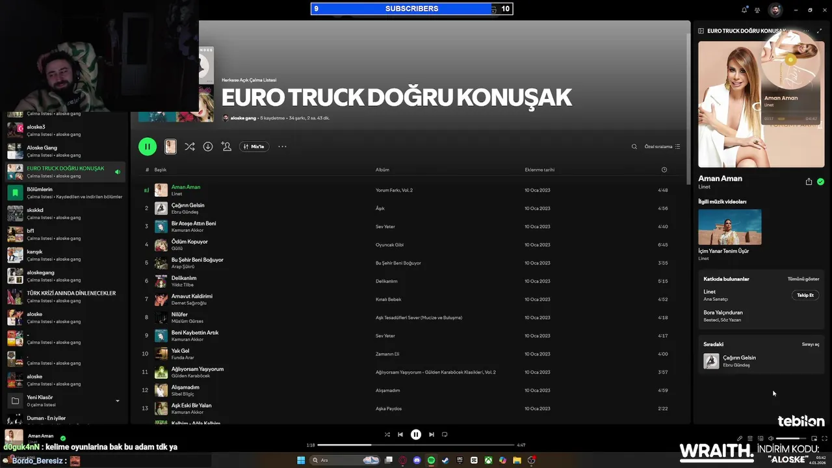Sort tracks by the Eklenme tarihi column
The width and height of the screenshot is (832, 468).
pyautogui.click(x=539, y=170)
